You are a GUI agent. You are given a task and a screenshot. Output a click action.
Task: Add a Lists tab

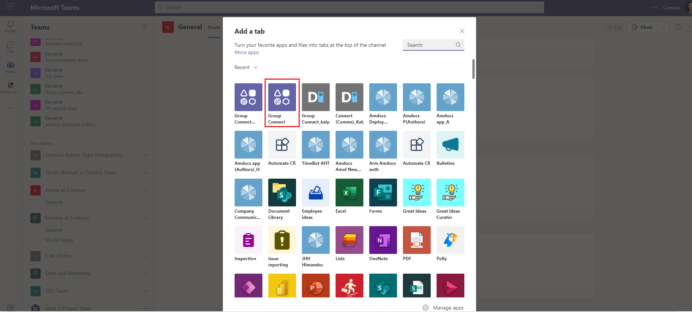pyautogui.click(x=349, y=244)
